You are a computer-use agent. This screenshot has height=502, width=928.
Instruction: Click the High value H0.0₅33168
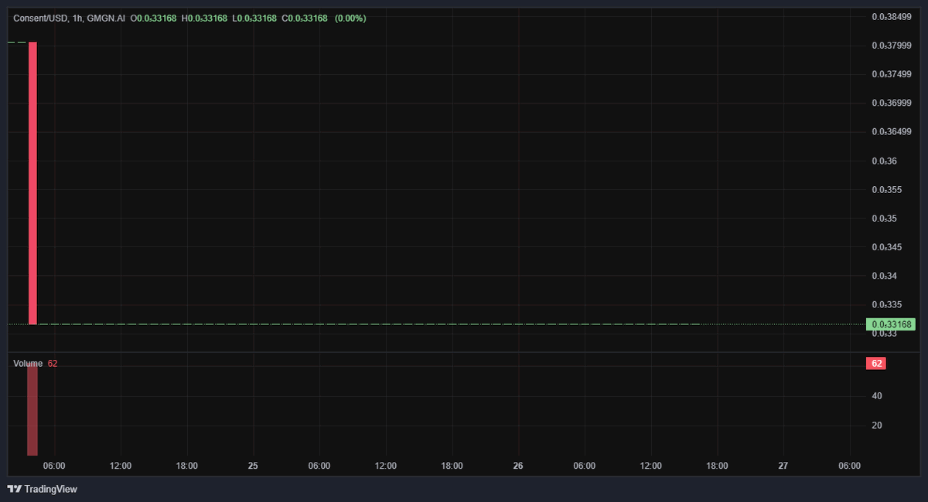coord(204,18)
